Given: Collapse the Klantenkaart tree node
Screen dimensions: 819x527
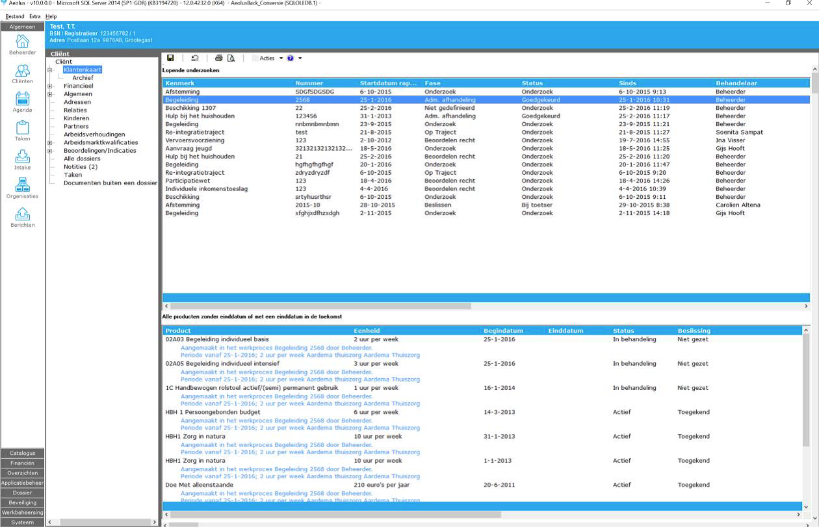Looking at the screenshot, I should tap(50, 70).
